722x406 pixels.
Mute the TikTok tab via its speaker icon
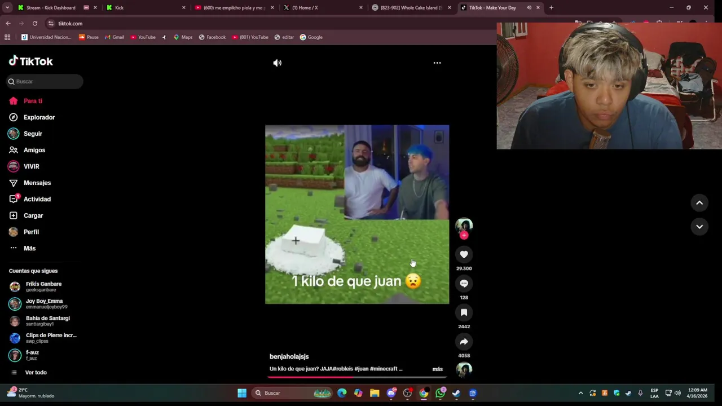coord(529,8)
